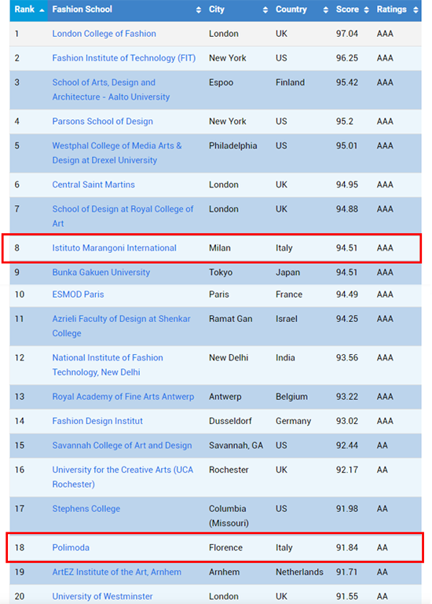Open Bunka Gakuen University link

101,273
